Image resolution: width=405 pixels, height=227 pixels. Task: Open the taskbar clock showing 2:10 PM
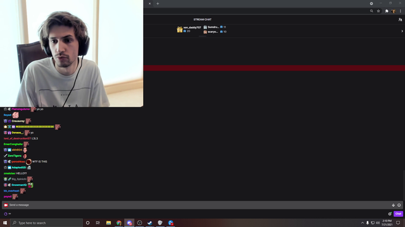pyautogui.click(x=387, y=223)
